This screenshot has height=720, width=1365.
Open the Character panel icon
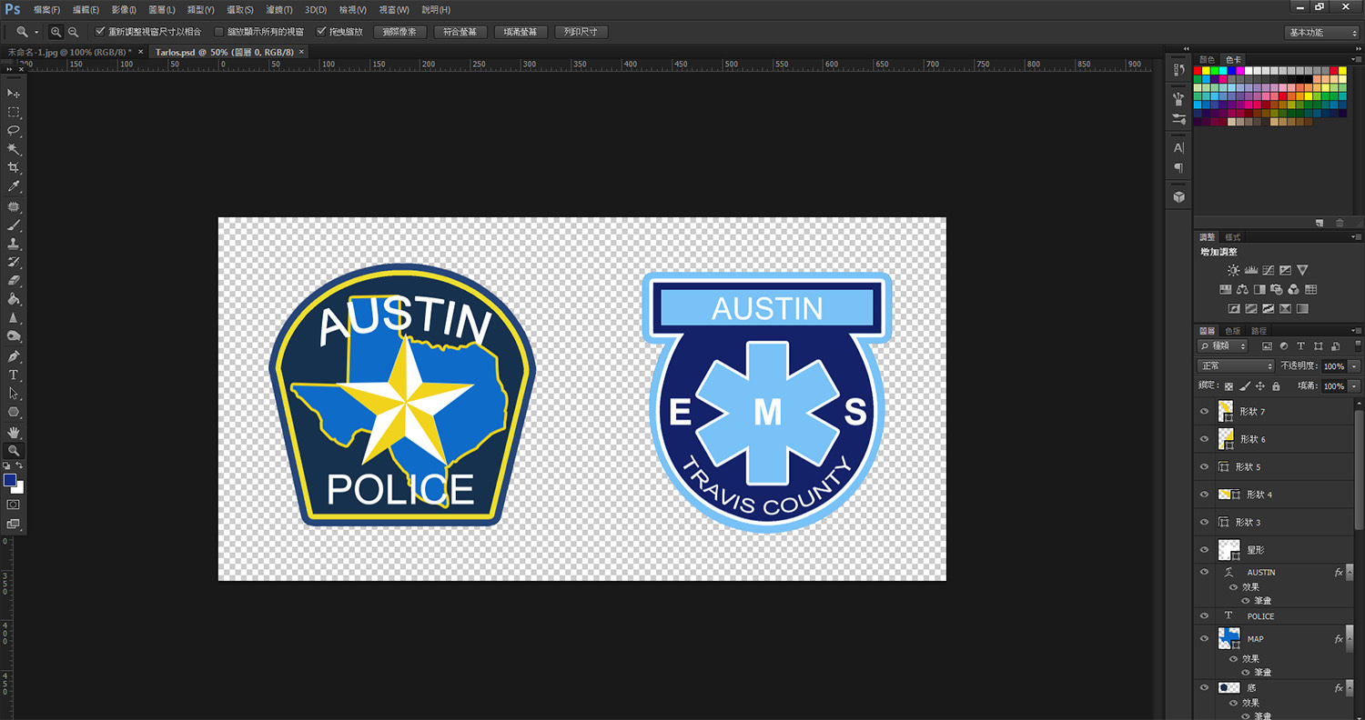click(x=1178, y=147)
